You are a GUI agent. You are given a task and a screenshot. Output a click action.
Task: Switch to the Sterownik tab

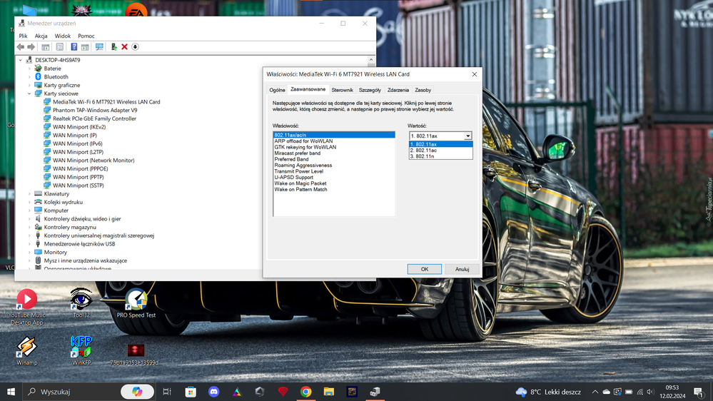tap(342, 91)
